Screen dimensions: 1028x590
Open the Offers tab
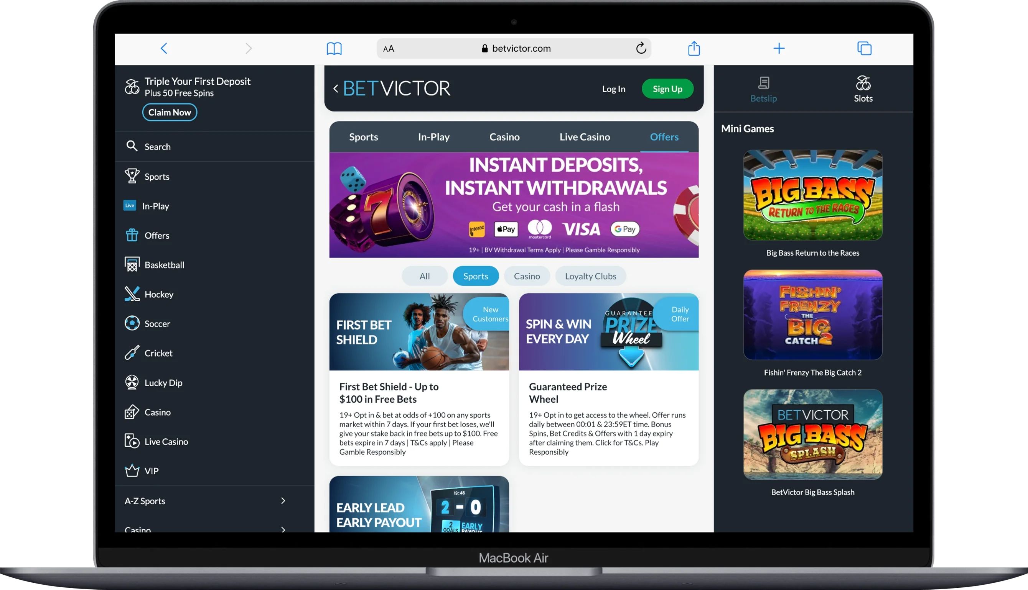pyautogui.click(x=664, y=136)
